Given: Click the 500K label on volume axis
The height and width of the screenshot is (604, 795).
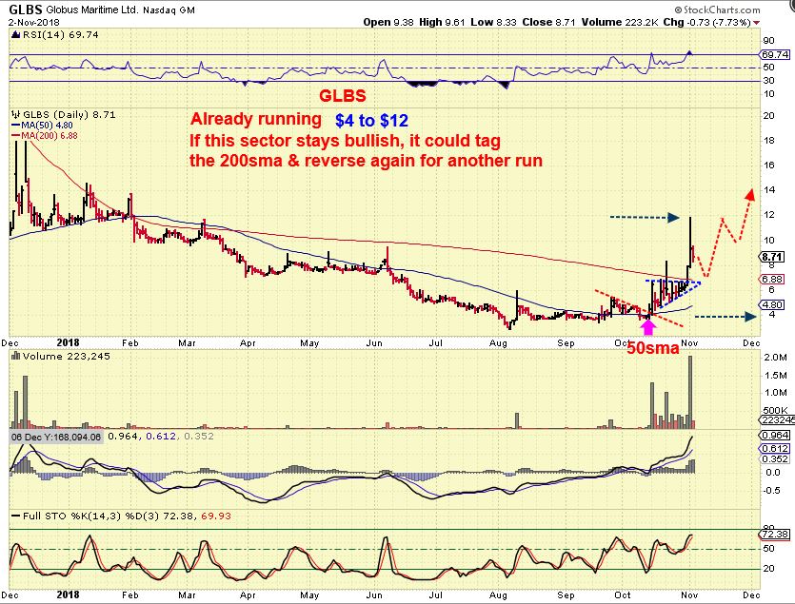Looking at the screenshot, I should click(x=776, y=411).
